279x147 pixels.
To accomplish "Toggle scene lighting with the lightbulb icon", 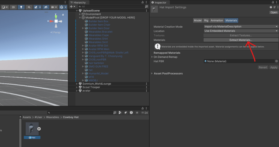I will (21, 7).
